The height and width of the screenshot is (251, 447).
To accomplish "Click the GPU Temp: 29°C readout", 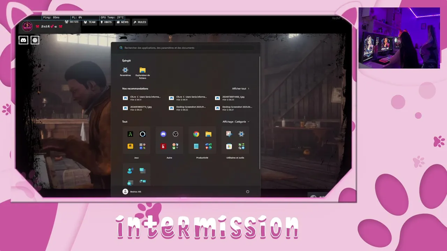I will [x=112, y=17].
